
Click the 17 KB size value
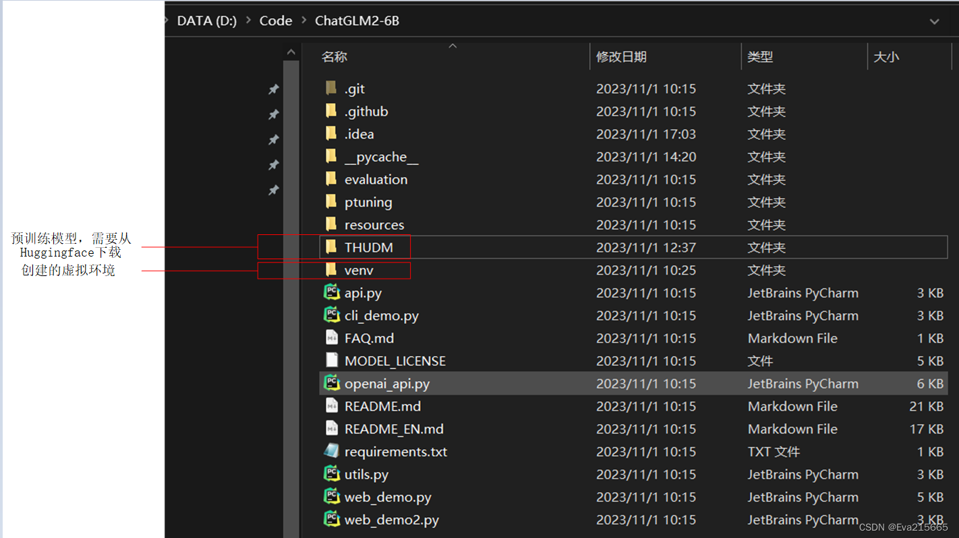[926, 429]
